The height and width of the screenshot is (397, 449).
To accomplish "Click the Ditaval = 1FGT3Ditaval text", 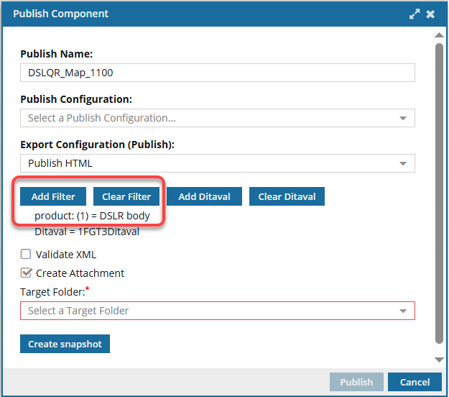I will (86, 232).
